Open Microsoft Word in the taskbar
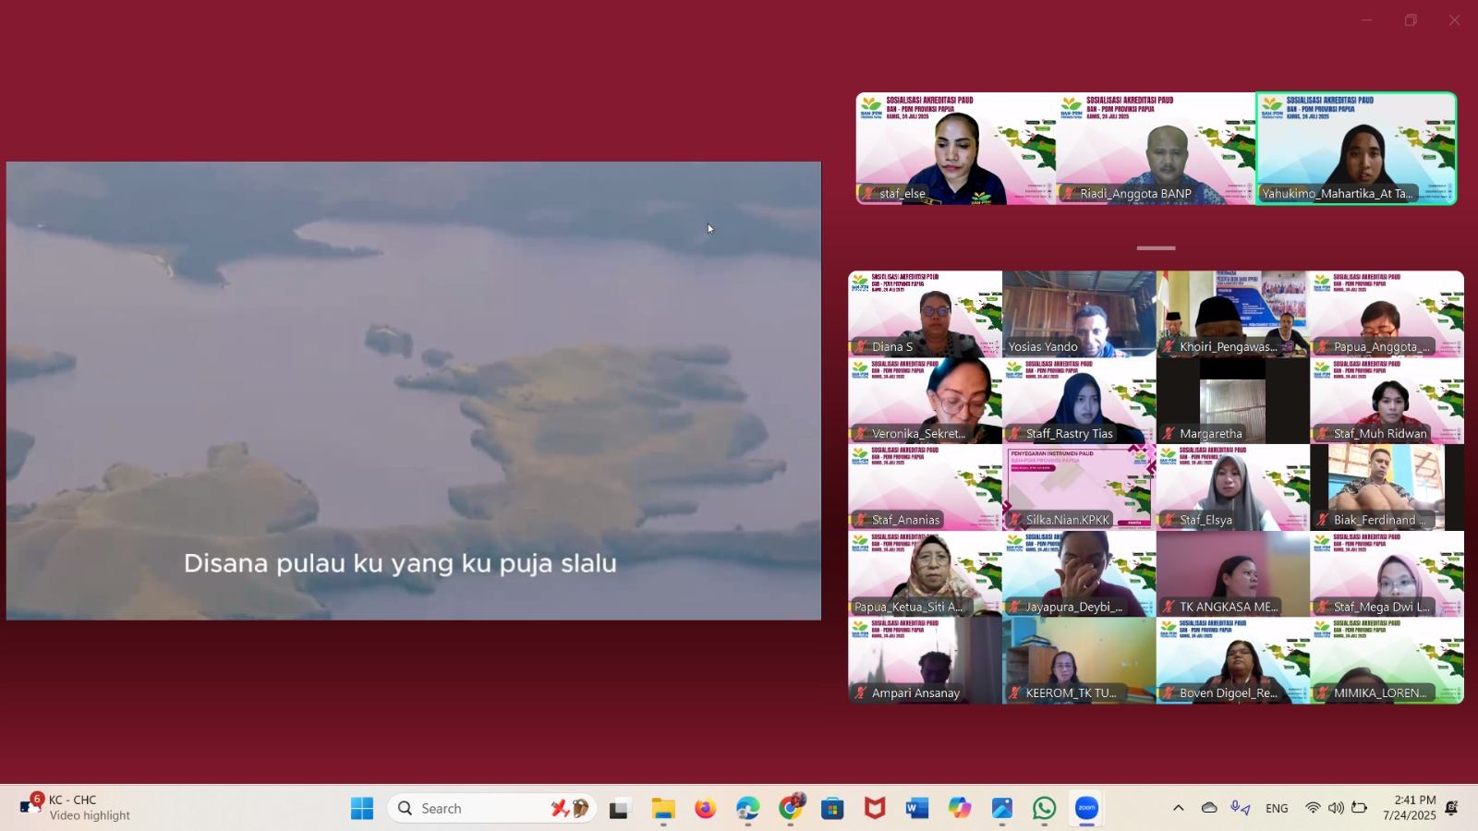 pyautogui.click(x=916, y=809)
